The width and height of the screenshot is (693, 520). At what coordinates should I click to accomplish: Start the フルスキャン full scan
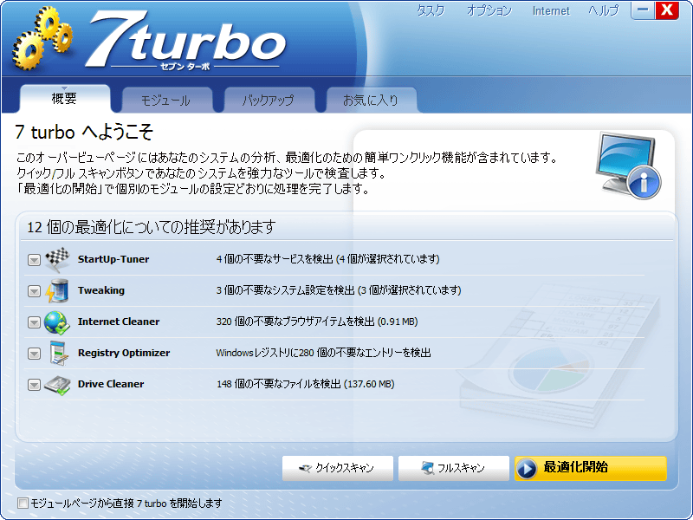(x=453, y=468)
